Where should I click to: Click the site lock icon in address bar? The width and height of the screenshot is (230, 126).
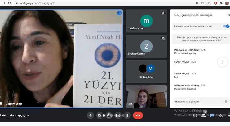(x=17, y=3)
